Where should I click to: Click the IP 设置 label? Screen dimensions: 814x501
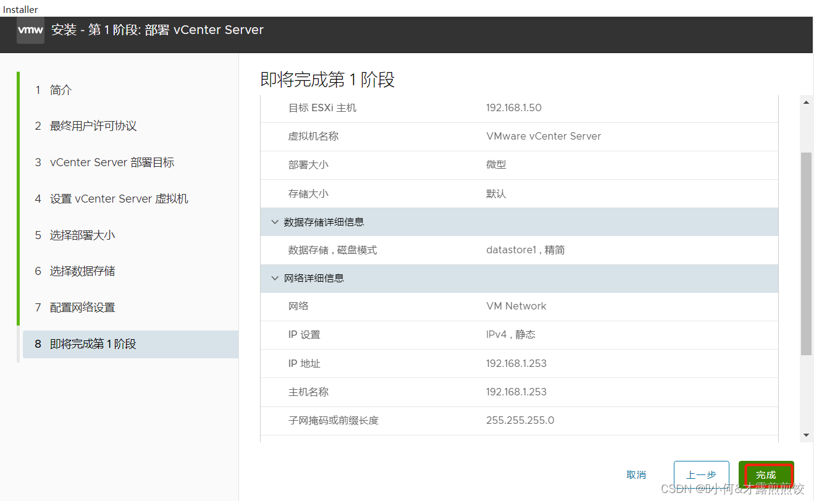point(304,335)
